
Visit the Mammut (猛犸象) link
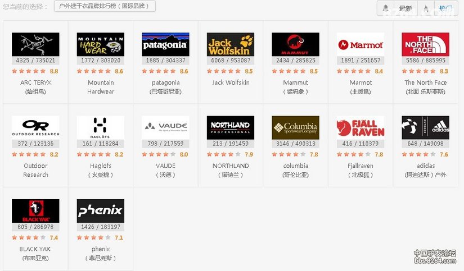point(295,87)
